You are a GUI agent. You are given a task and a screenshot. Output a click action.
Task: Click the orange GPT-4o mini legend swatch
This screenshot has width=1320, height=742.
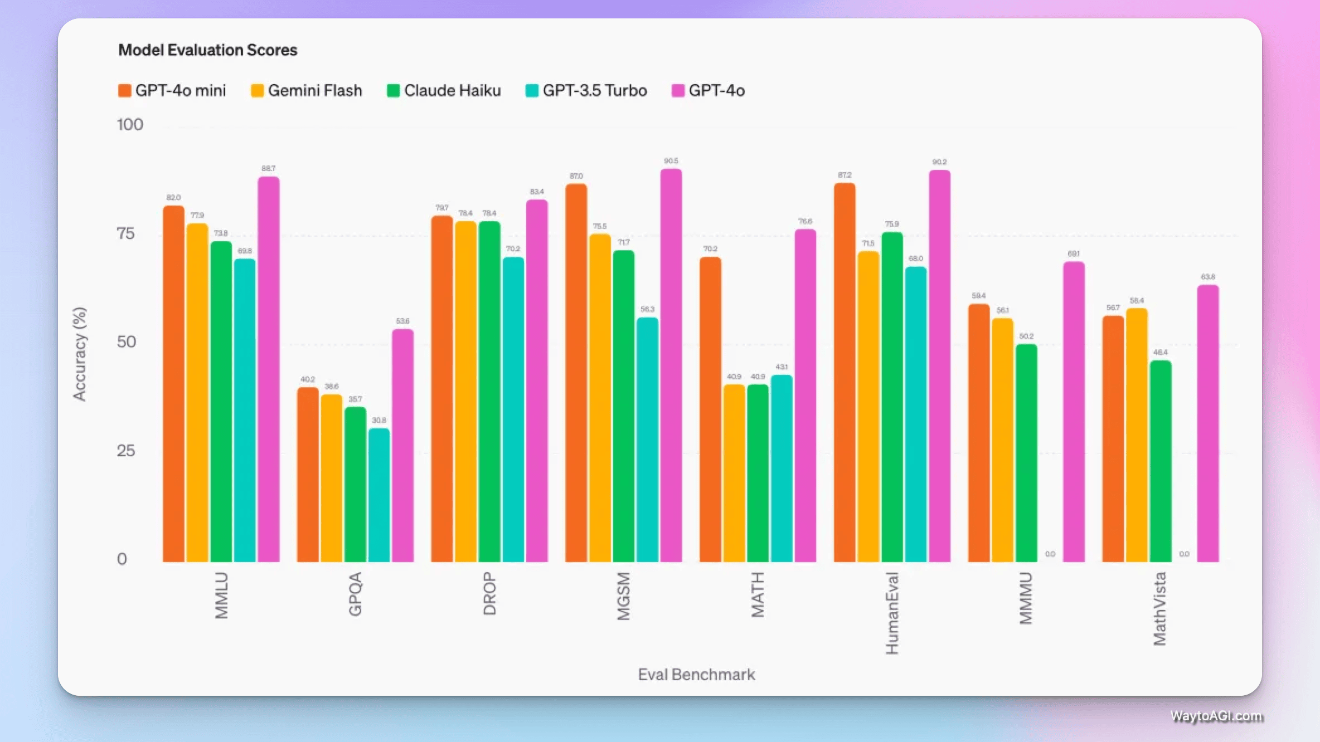(124, 91)
